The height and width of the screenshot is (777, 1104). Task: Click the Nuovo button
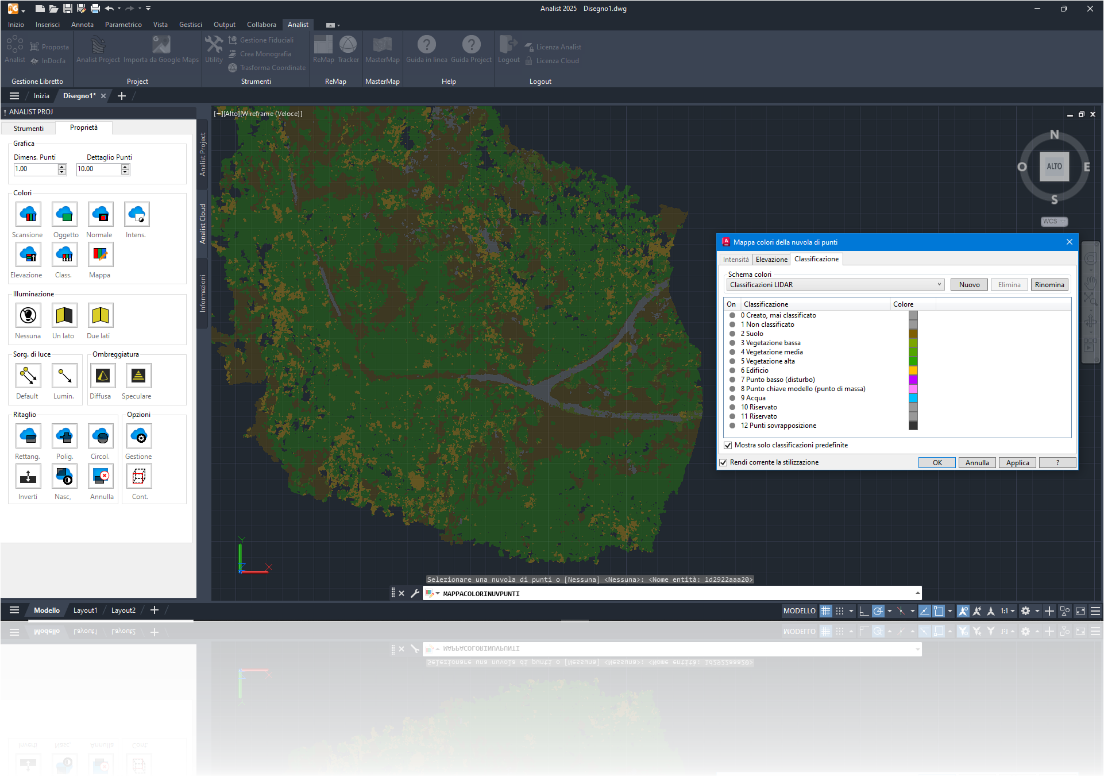[969, 285]
